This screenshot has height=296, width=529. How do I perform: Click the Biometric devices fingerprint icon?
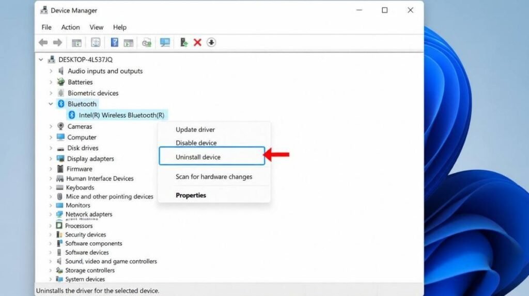61,93
